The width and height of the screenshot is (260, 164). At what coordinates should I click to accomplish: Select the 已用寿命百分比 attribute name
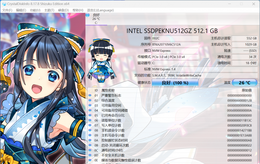click(x=113, y=115)
